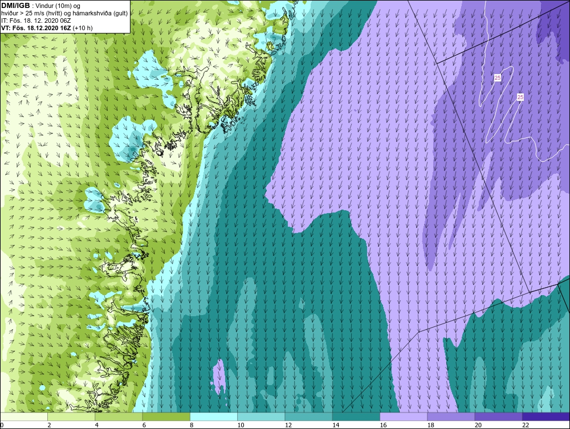Click the 'hviður > 25 m/s' description line
The height and width of the screenshot is (429, 570).
[64, 14]
